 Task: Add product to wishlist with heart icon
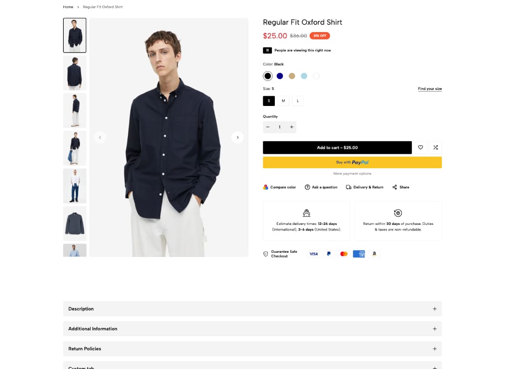point(420,147)
